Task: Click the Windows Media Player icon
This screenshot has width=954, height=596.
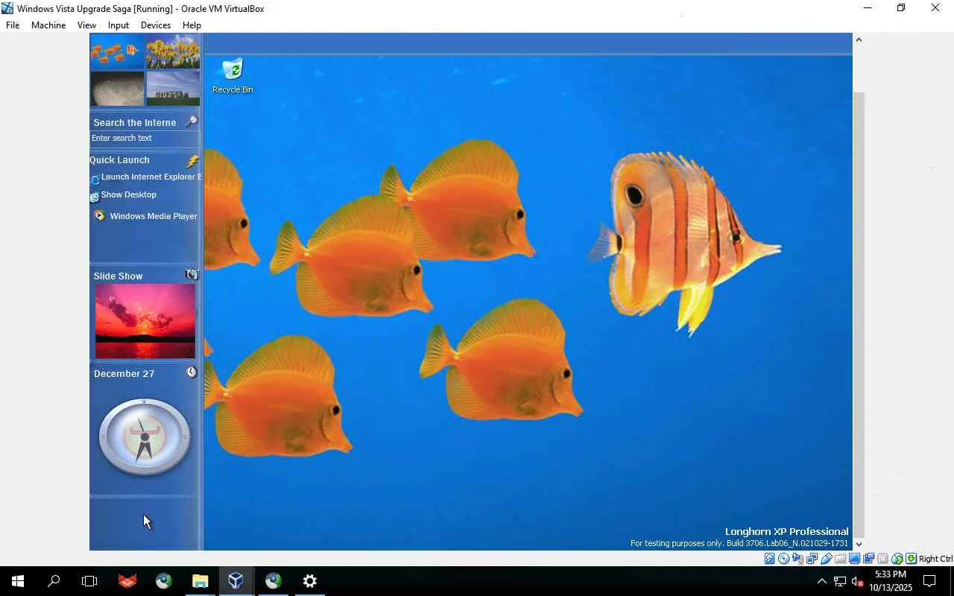Action: [x=100, y=216]
